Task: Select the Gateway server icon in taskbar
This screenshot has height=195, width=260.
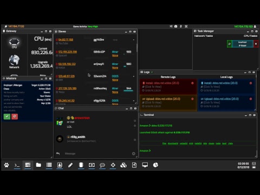Action: [28, 165]
